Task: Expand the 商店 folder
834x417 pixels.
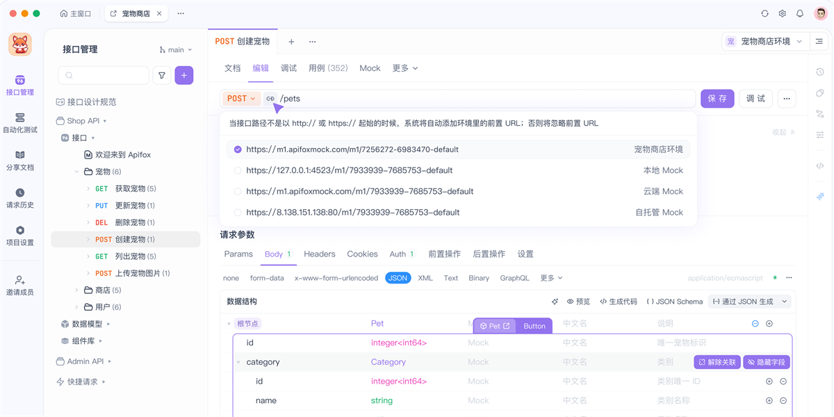Action: pos(76,290)
